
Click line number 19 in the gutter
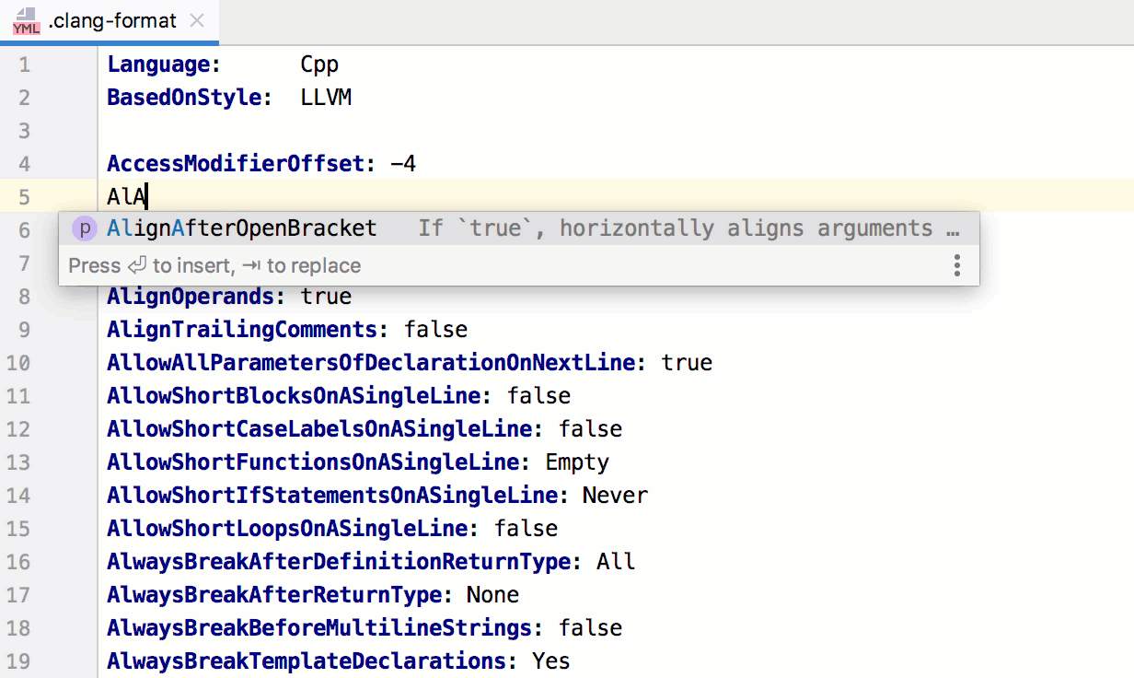pos(18,661)
